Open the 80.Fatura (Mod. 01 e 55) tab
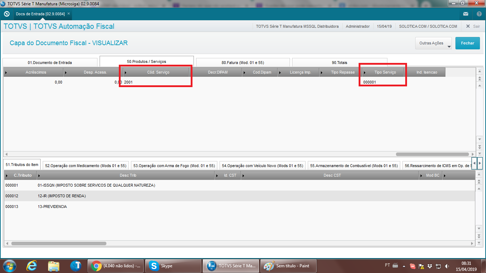The width and height of the screenshot is (486, 273). pos(243,63)
